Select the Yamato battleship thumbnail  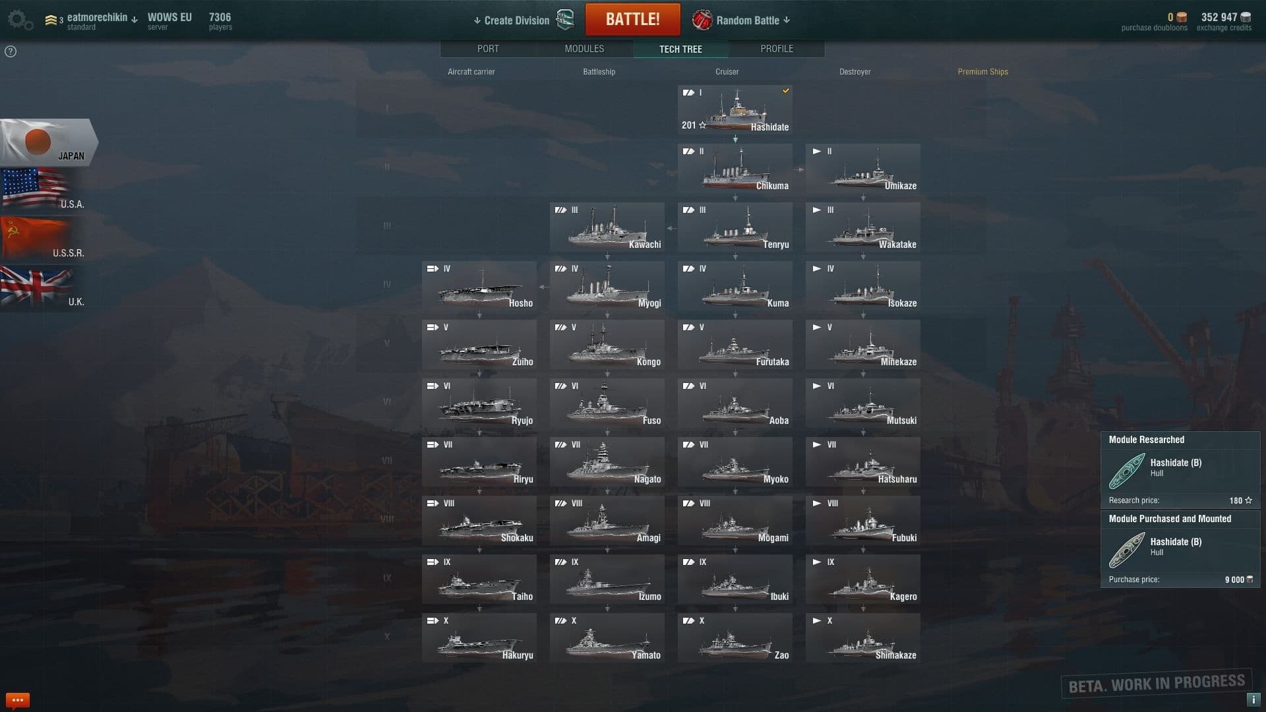click(x=607, y=638)
